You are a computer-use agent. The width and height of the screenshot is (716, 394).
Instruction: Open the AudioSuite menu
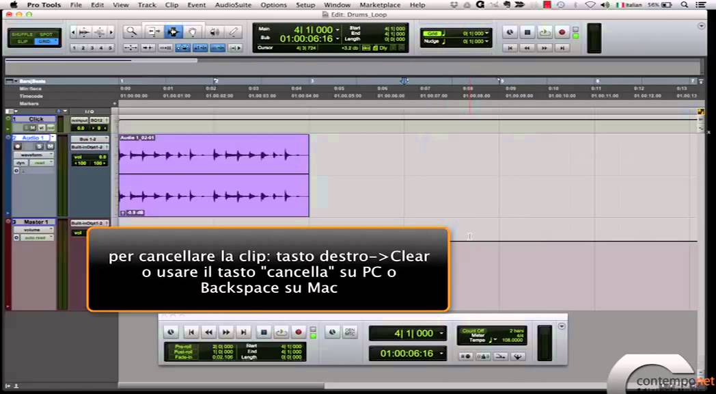(233, 5)
